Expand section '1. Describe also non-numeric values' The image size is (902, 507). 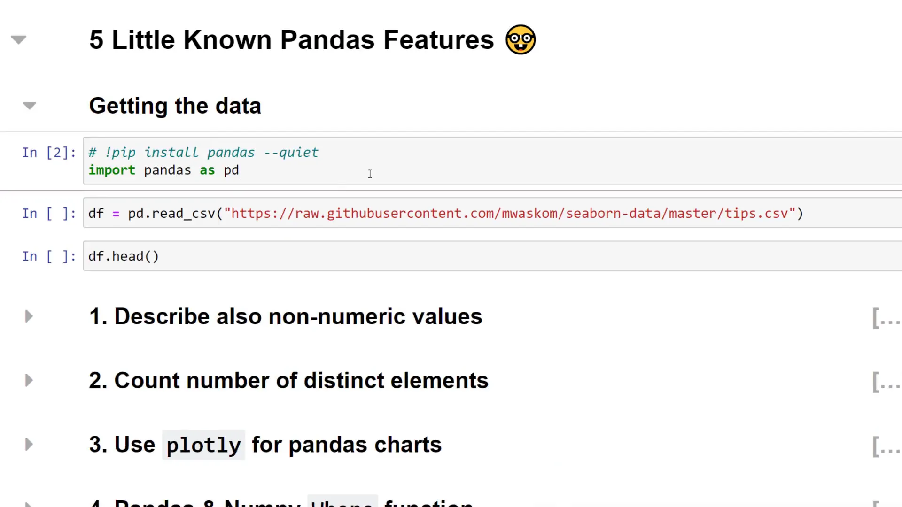28,316
